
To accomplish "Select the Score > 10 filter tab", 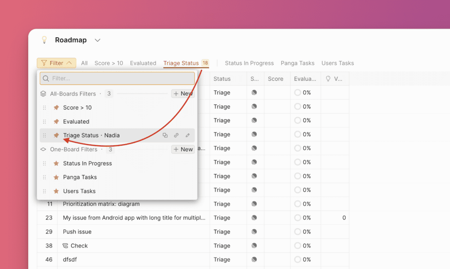I will click(109, 63).
